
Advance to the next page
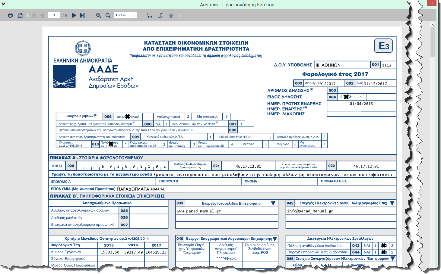[x=74, y=15]
